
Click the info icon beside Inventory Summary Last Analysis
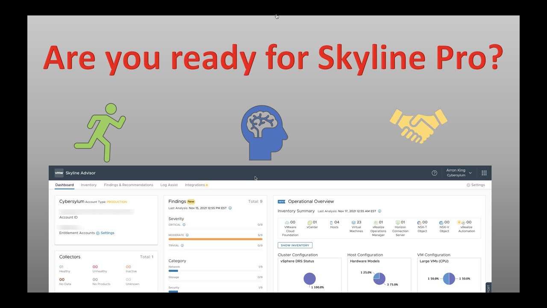pos(379,211)
